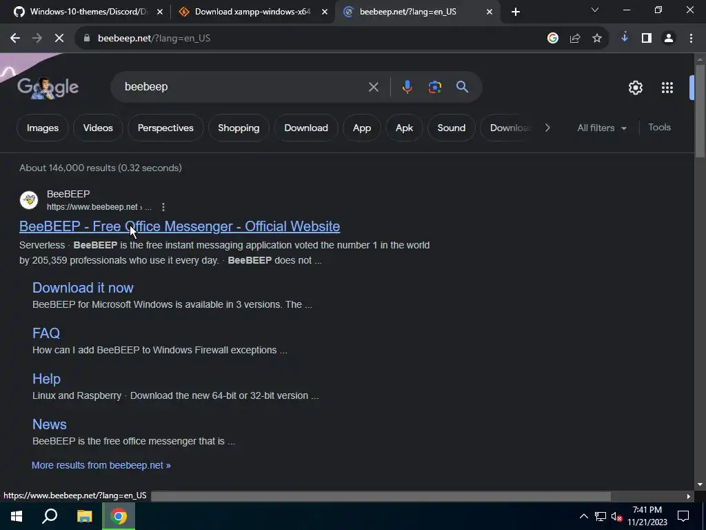Close the xampp download tab
This screenshot has height=530, width=706.
tap(325, 12)
